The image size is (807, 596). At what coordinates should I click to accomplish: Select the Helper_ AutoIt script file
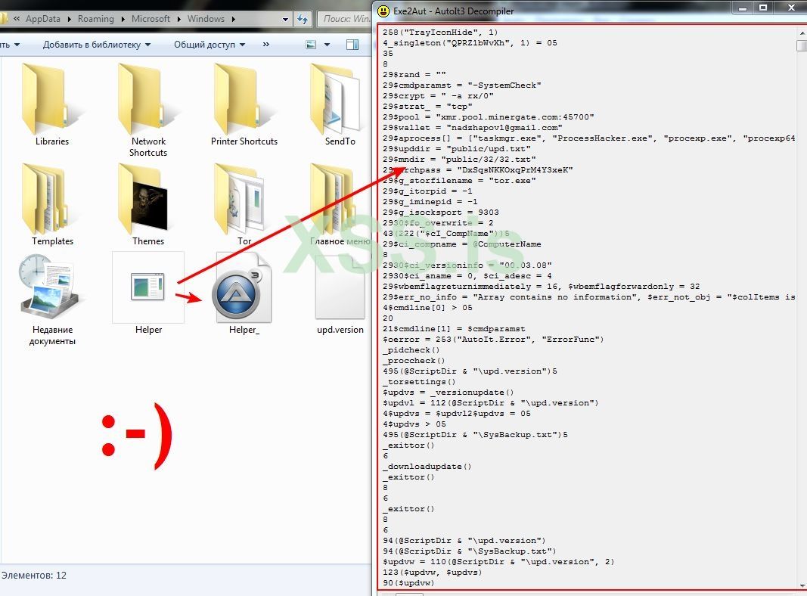click(244, 294)
